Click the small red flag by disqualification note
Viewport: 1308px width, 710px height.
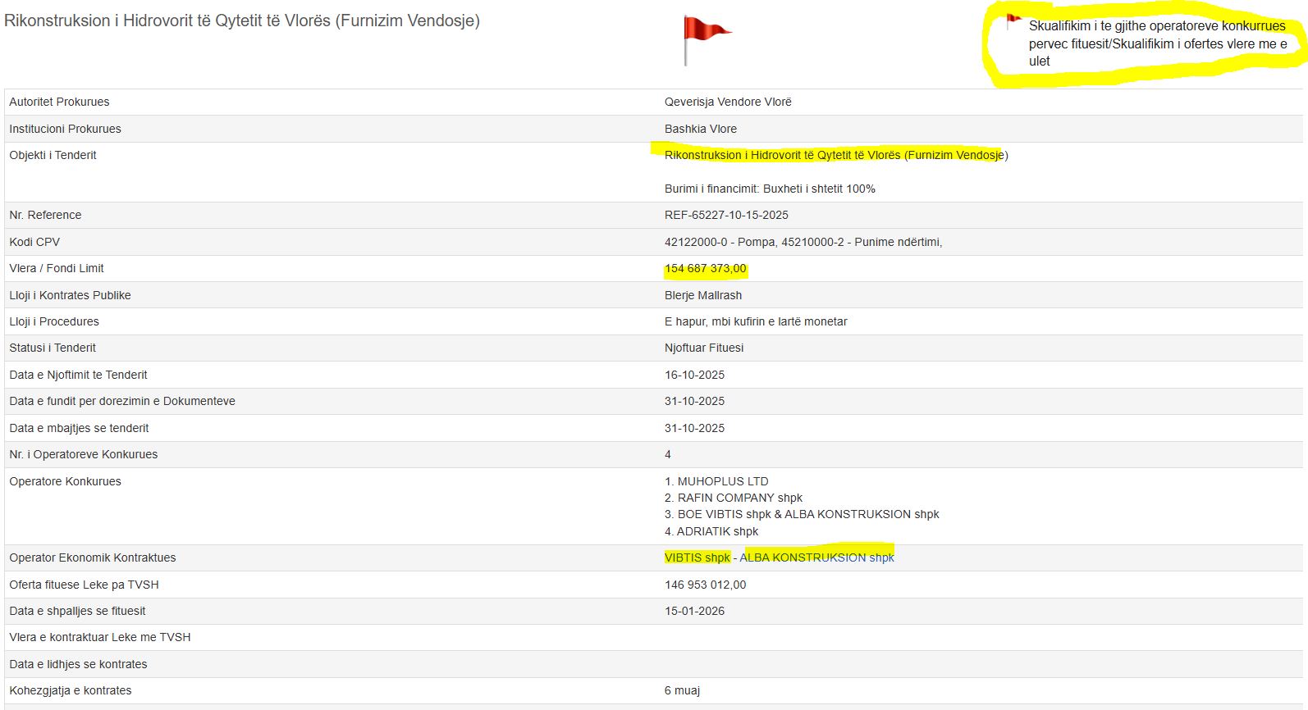click(1013, 20)
